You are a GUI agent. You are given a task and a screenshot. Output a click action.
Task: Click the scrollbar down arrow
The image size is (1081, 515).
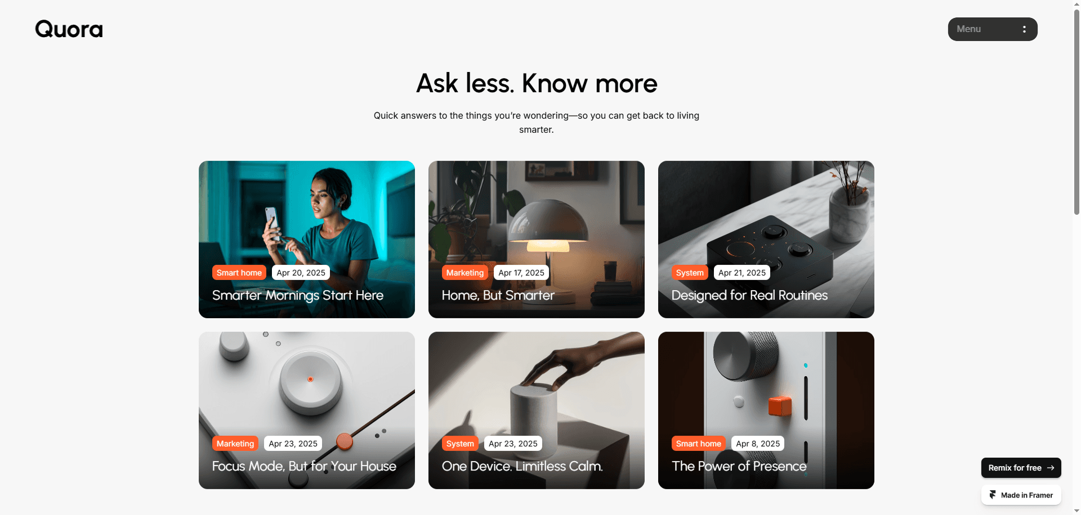(1076, 511)
